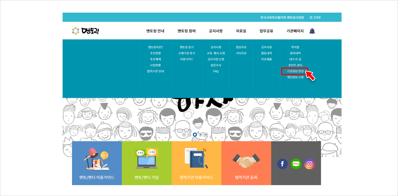Image resolution: width=398 pixels, height=196 pixels.
Task: Select the first banner slide dot
Action: point(184,135)
